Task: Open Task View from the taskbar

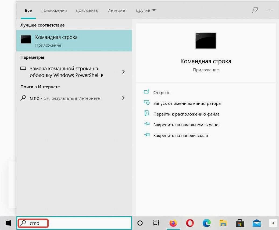Action: (x=156, y=223)
